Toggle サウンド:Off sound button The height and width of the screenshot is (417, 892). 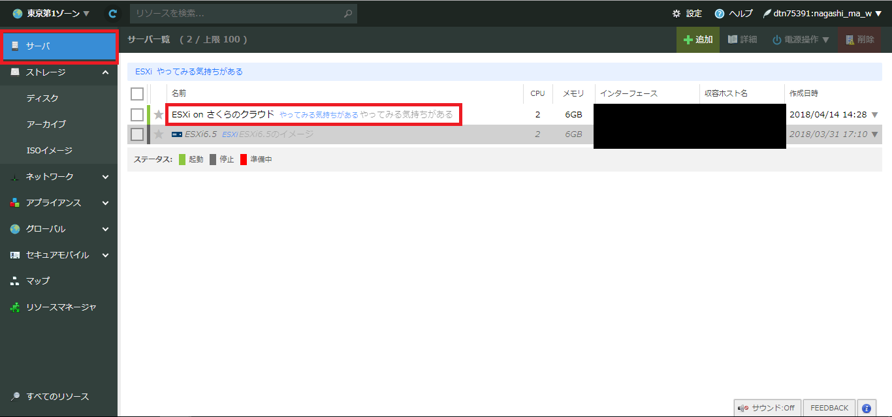(767, 408)
